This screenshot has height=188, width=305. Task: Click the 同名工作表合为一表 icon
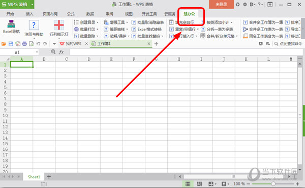(x=246, y=36)
